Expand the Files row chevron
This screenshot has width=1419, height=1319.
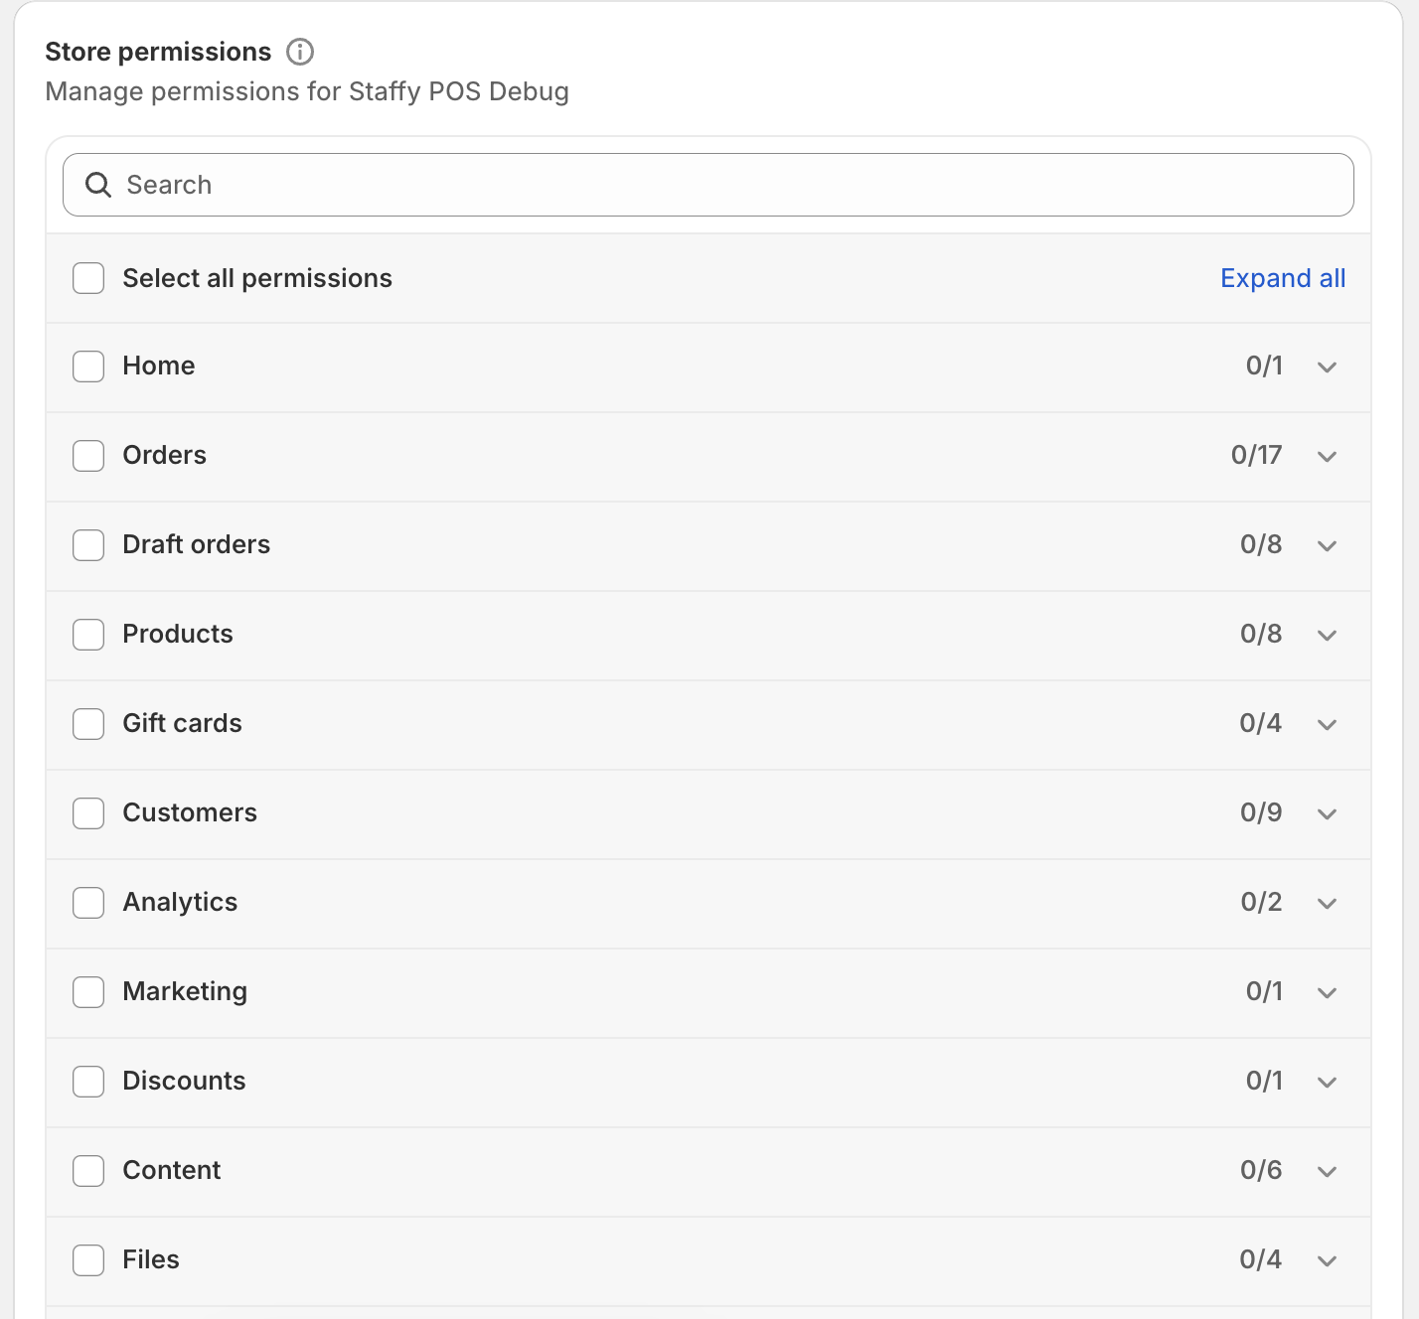coord(1327,1260)
